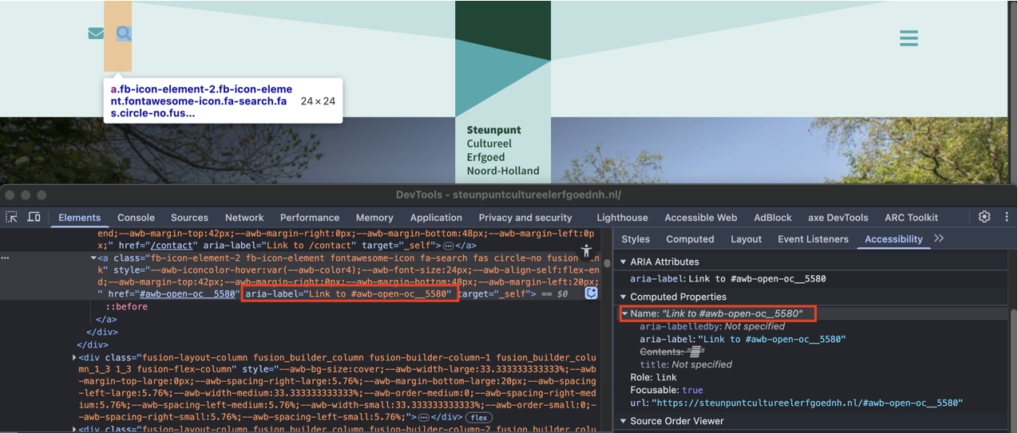The image size is (1018, 433).
Task: Collapse the ARIA Attributes section
Action: coord(624,262)
